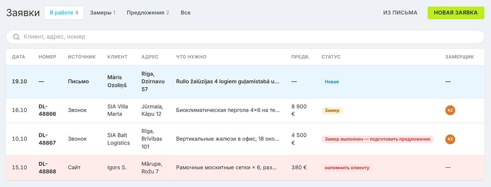This screenshot has width=491, height=187.
Task: Open request number DL-48868
Action: click(x=47, y=167)
